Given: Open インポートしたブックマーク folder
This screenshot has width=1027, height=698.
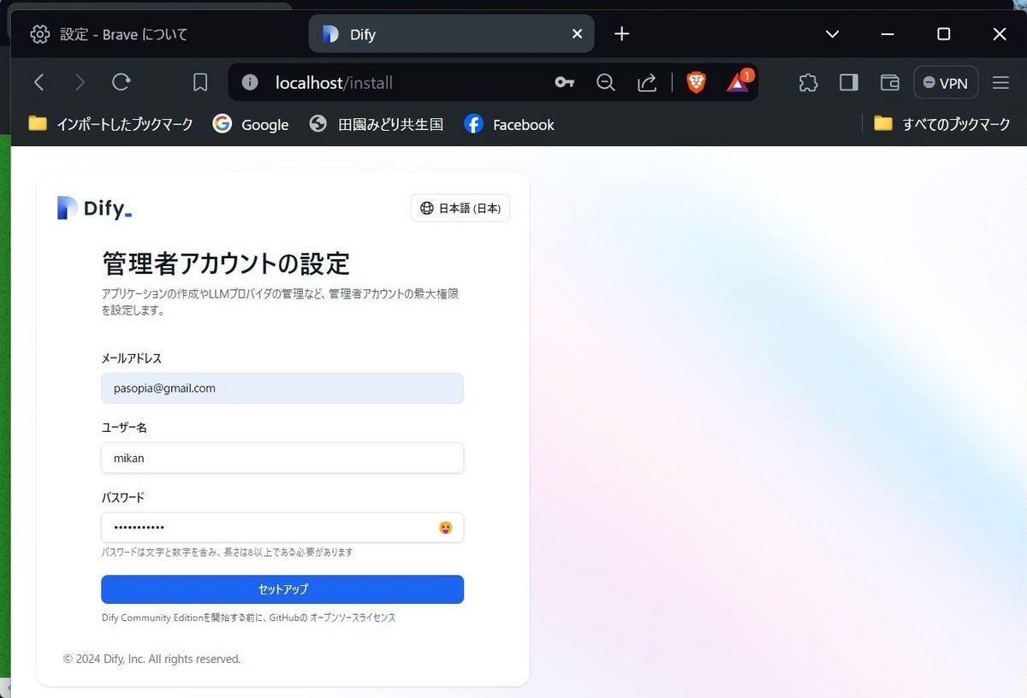Looking at the screenshot, I should (x=110, y=124).
